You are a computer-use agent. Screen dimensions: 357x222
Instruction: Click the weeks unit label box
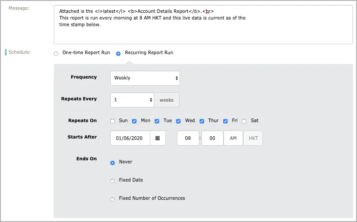(167, 100)
